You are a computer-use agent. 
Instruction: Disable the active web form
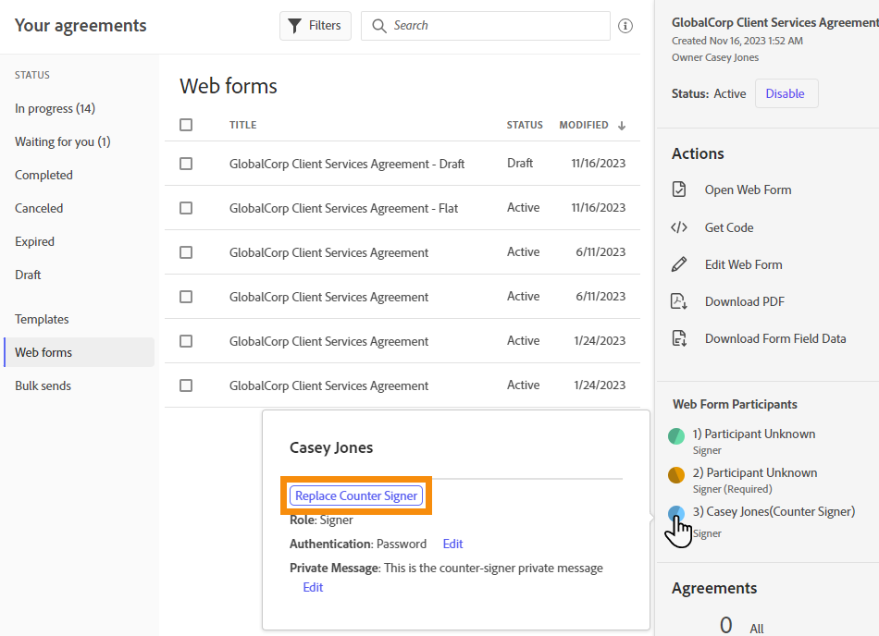tap(786, 93)
